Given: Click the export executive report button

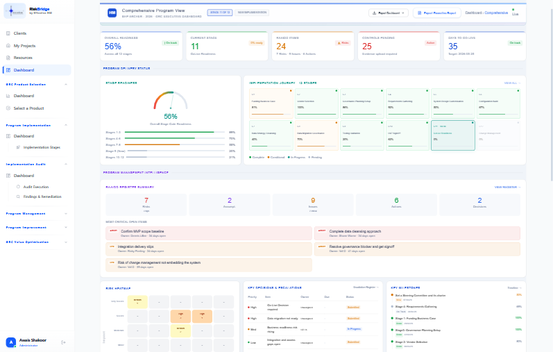Looking at the screenshot, I should click(437, 13).
